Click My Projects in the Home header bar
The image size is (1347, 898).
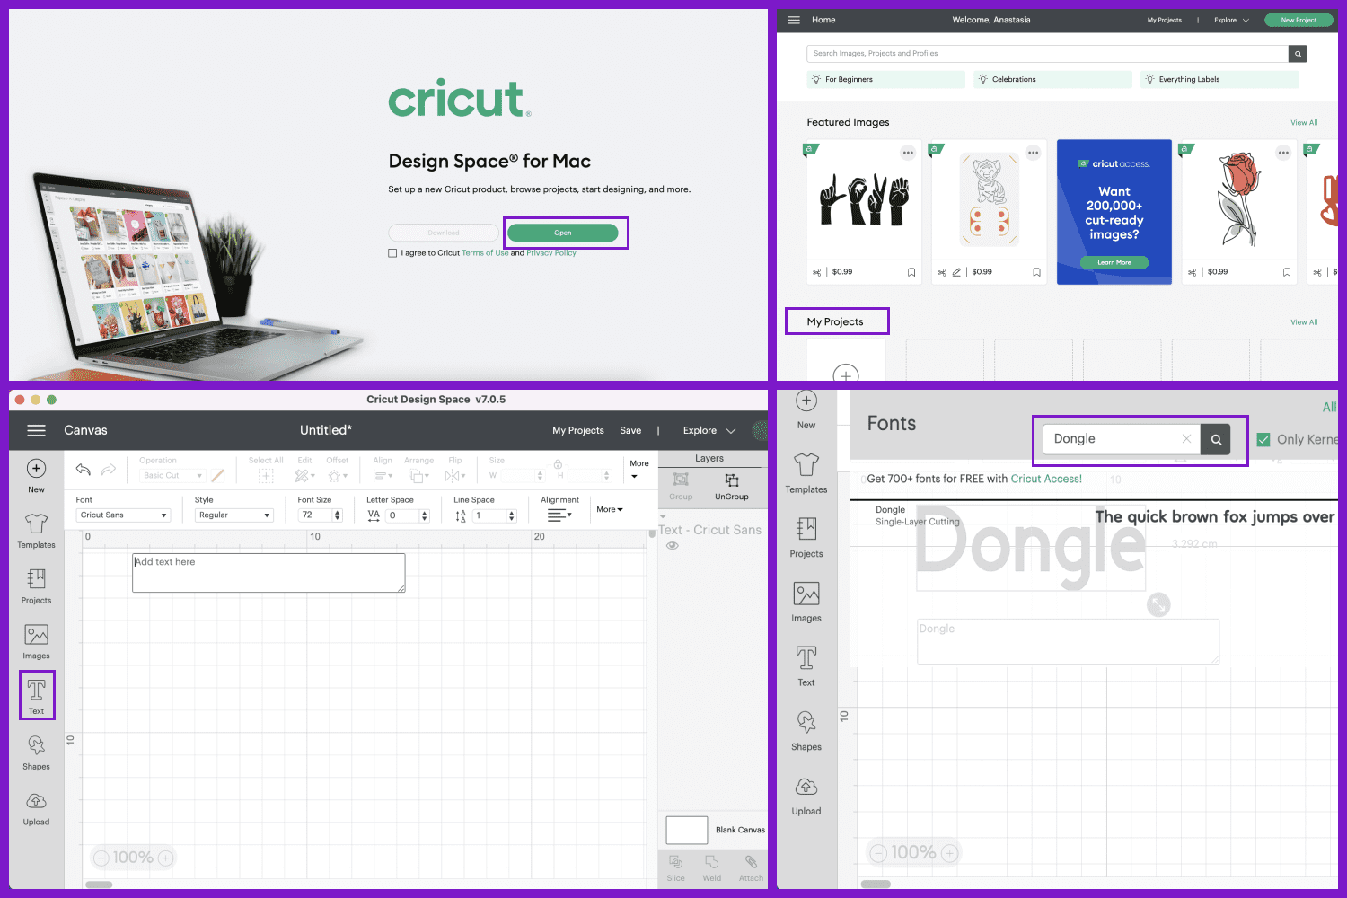pyautogui.click(x=1164, y=20)
